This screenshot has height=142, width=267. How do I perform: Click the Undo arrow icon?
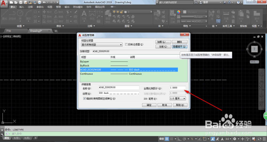pyautogui.click(x=44, y=2)
